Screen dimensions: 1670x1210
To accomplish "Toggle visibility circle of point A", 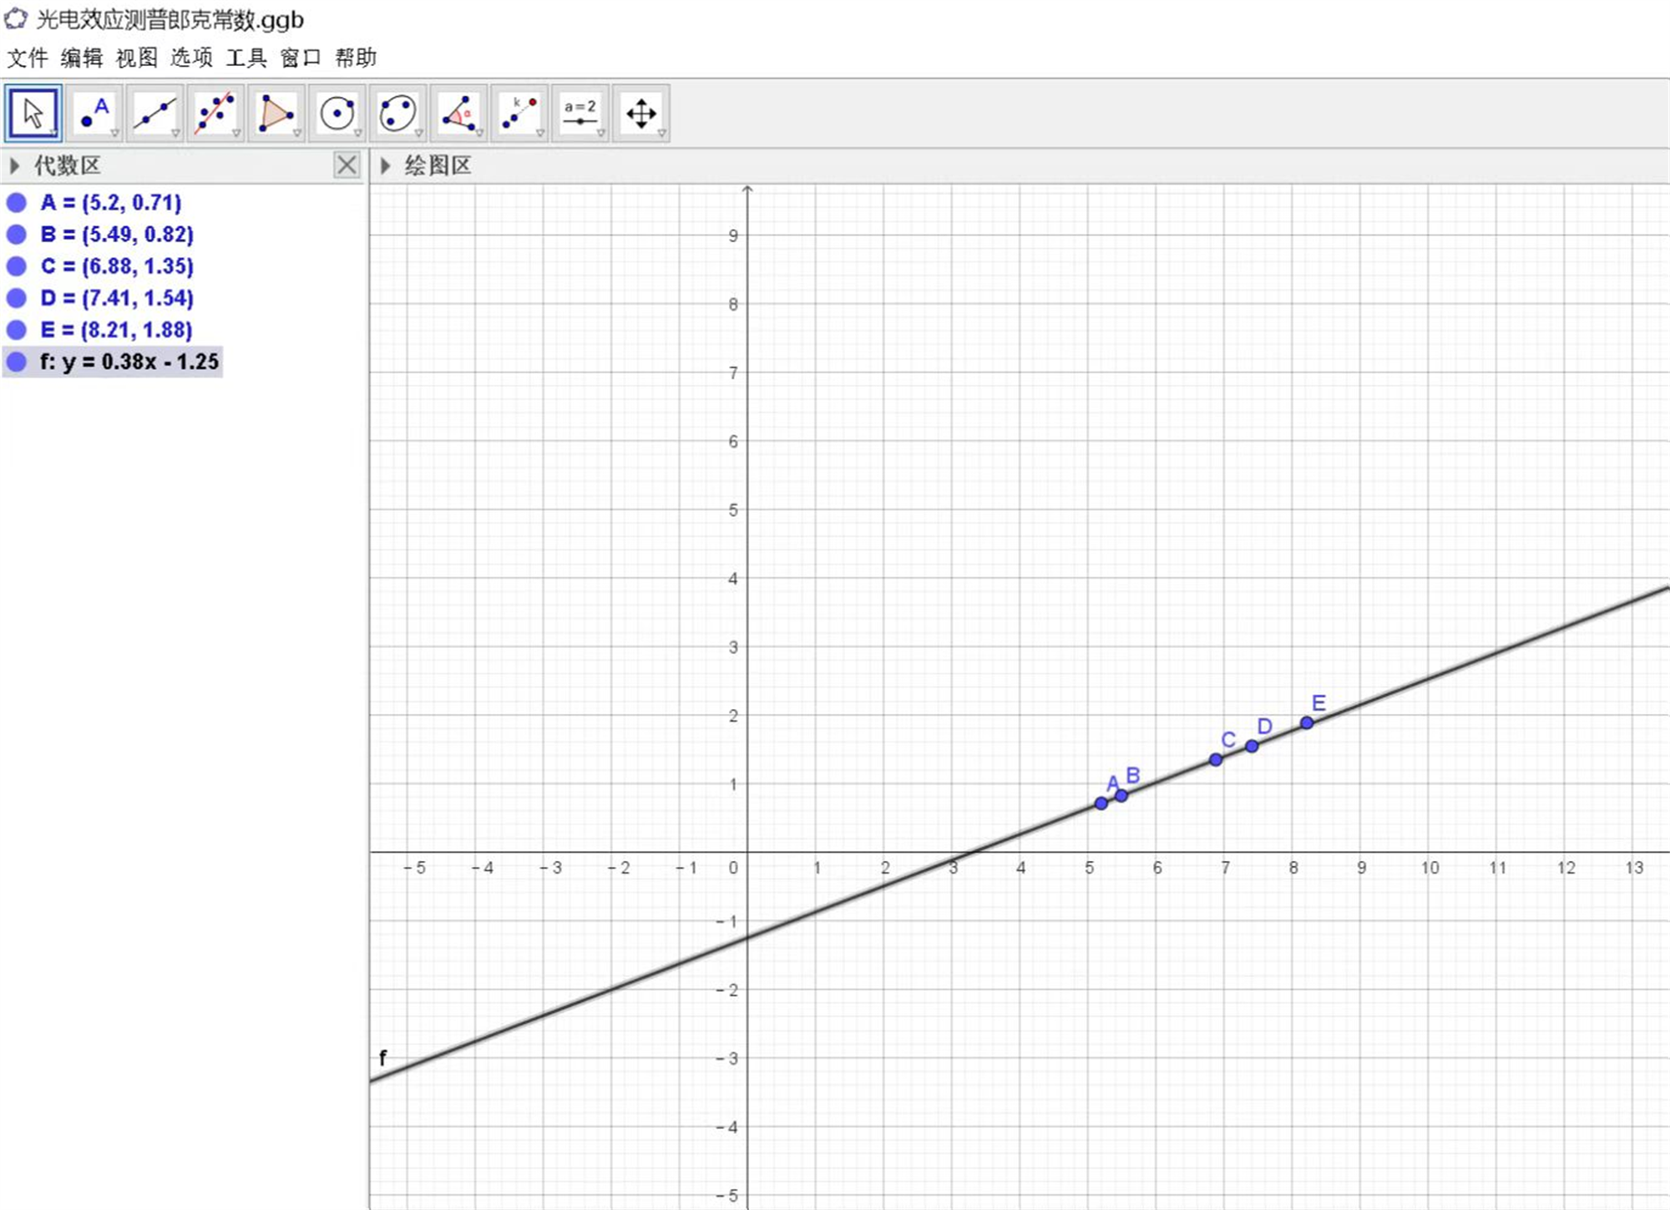I will tap(17, 203).
